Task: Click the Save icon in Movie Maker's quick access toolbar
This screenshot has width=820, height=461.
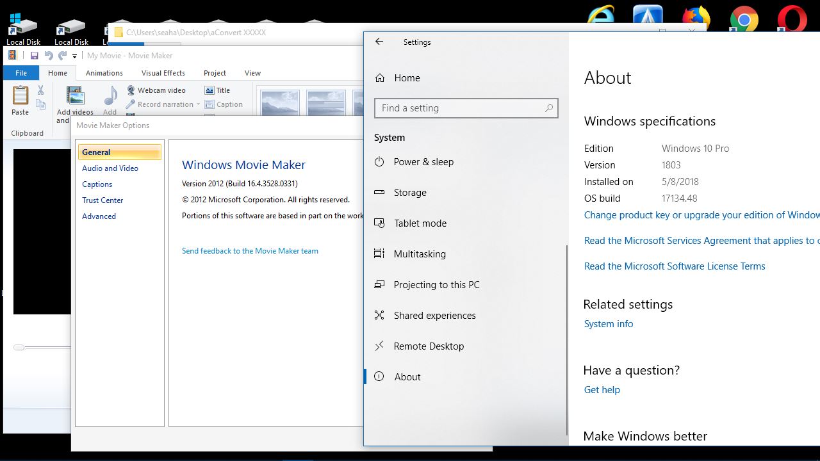Action: pyautogui.click(x=35, y=56)
